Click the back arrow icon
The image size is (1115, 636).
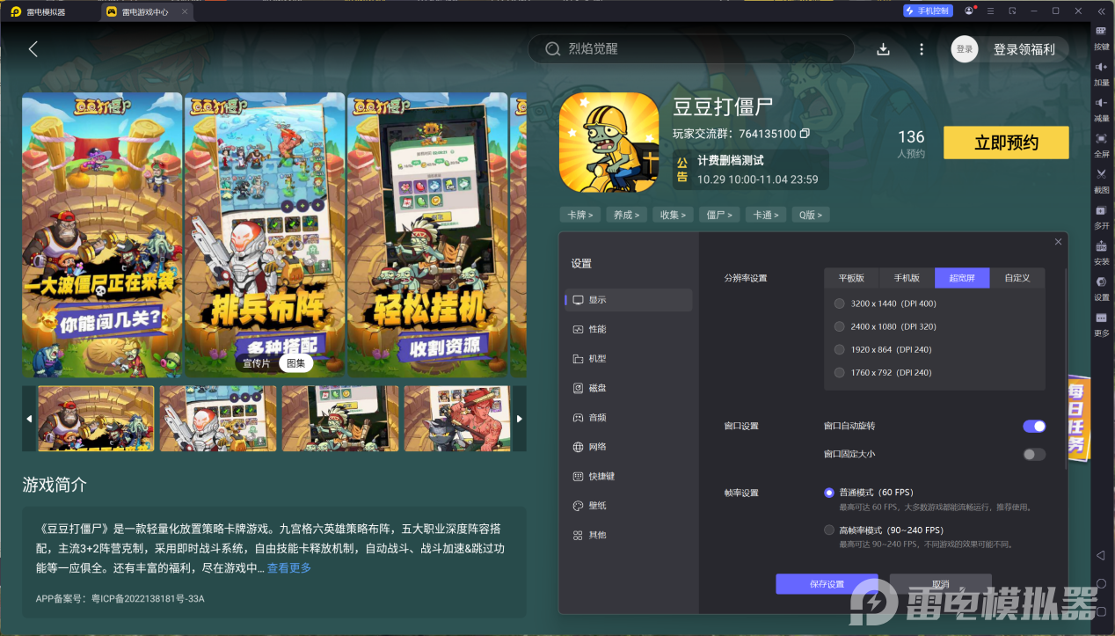(x=33, y=49)
